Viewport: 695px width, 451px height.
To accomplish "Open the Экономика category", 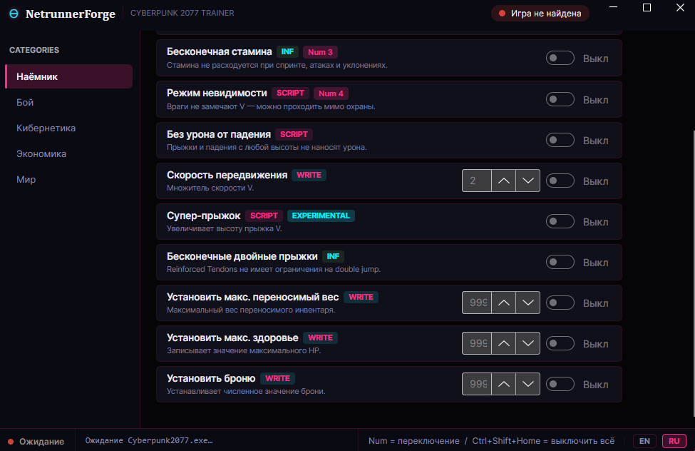I will 68,153.
